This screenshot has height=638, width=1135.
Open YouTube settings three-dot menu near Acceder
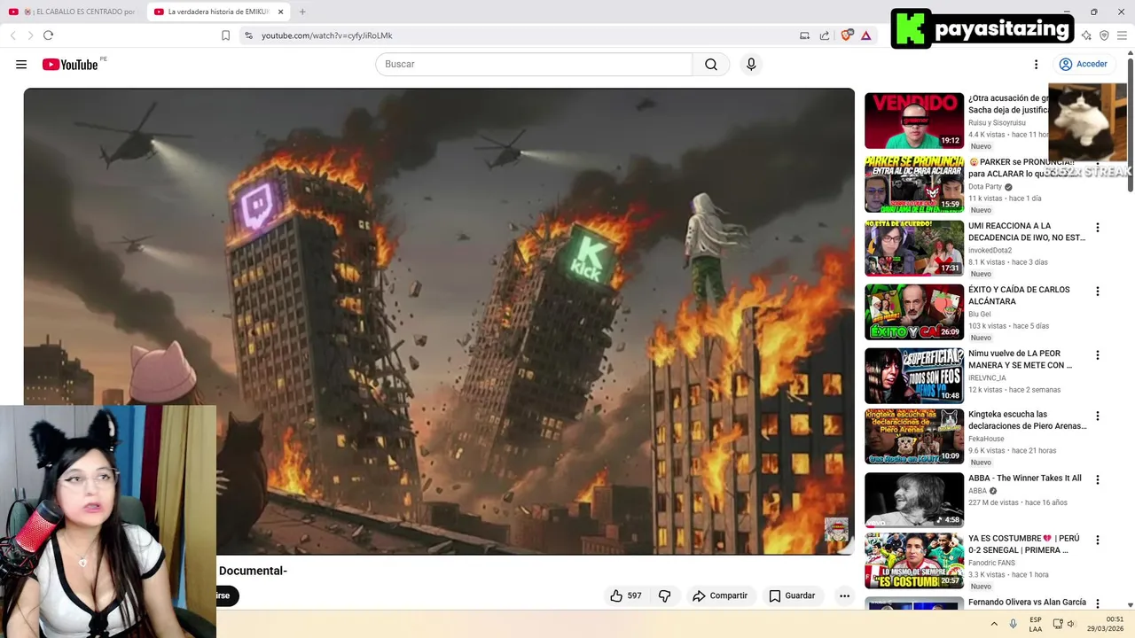coord(1036,65)
